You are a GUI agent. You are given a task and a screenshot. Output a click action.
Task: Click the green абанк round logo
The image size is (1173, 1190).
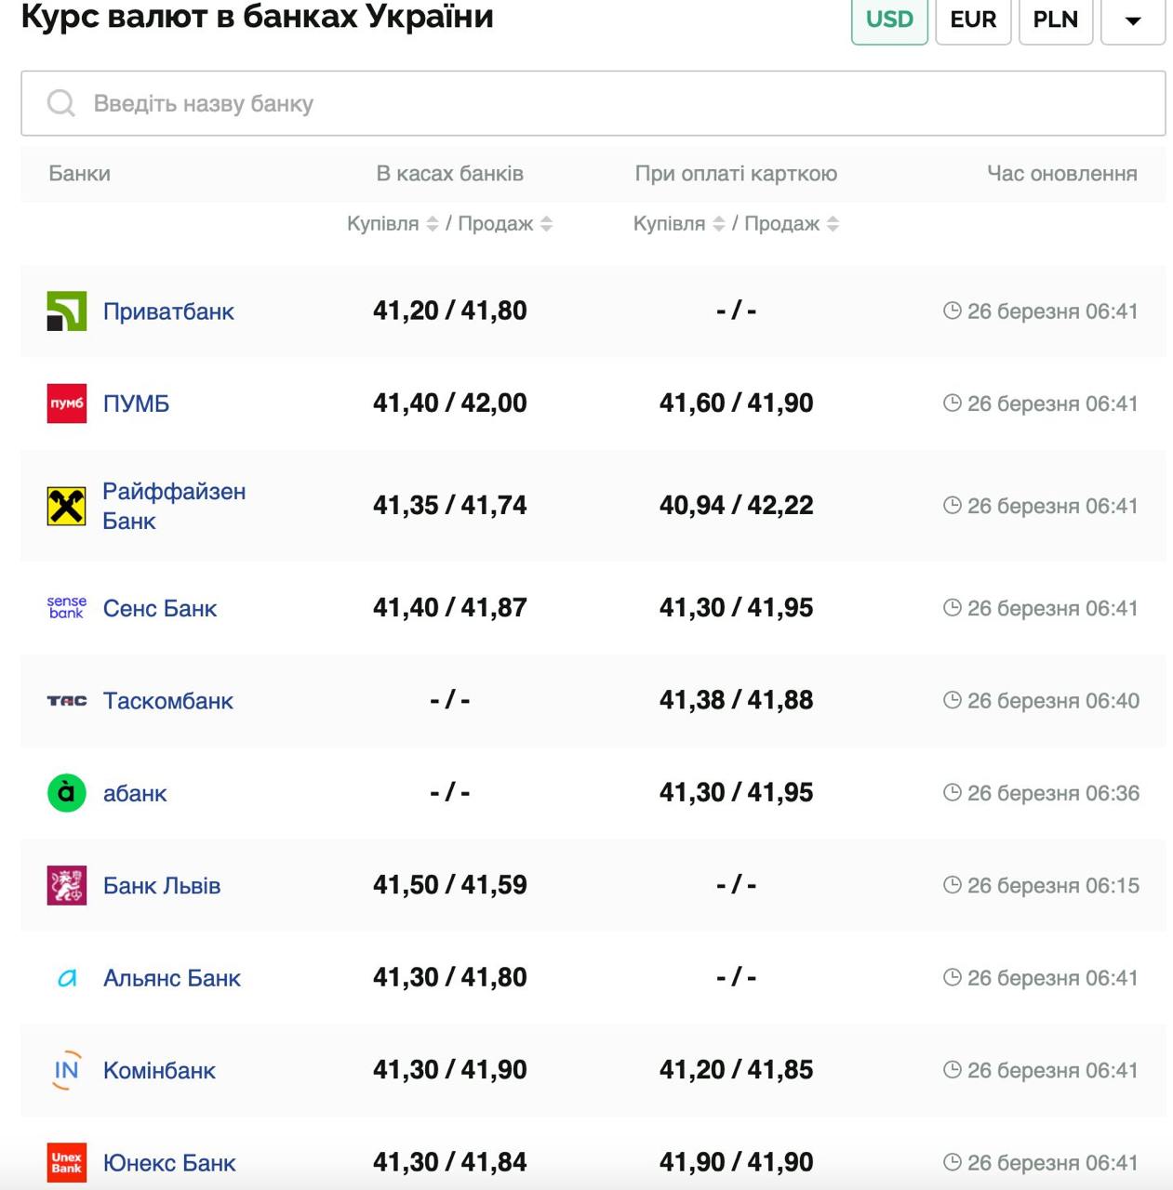(66, 793)
